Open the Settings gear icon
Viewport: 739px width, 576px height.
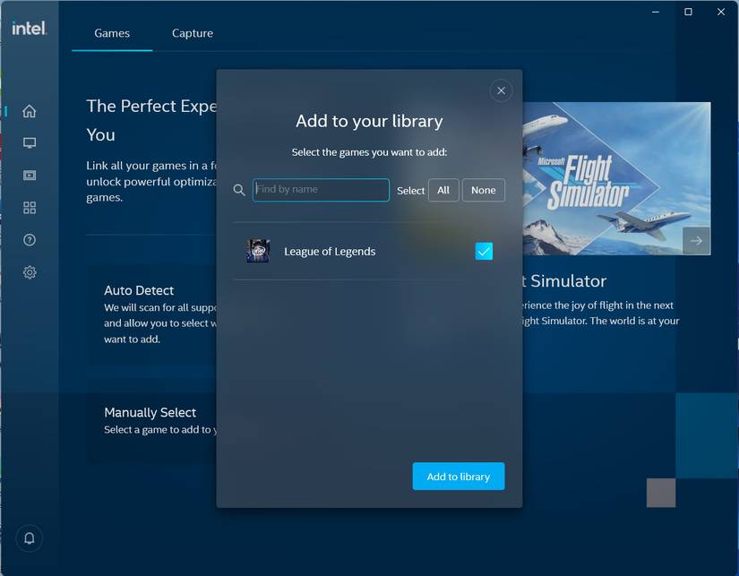[30, 272]
